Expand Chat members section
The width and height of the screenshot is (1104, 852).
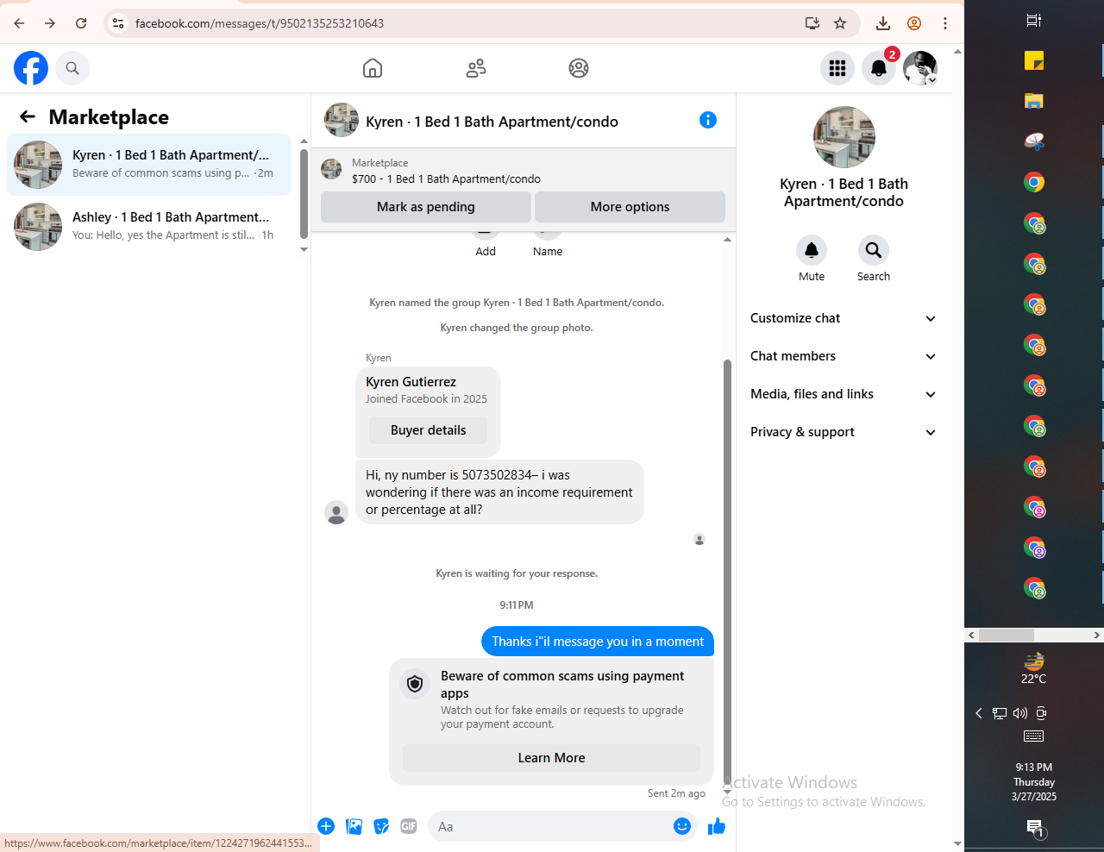tap(844, 356)
